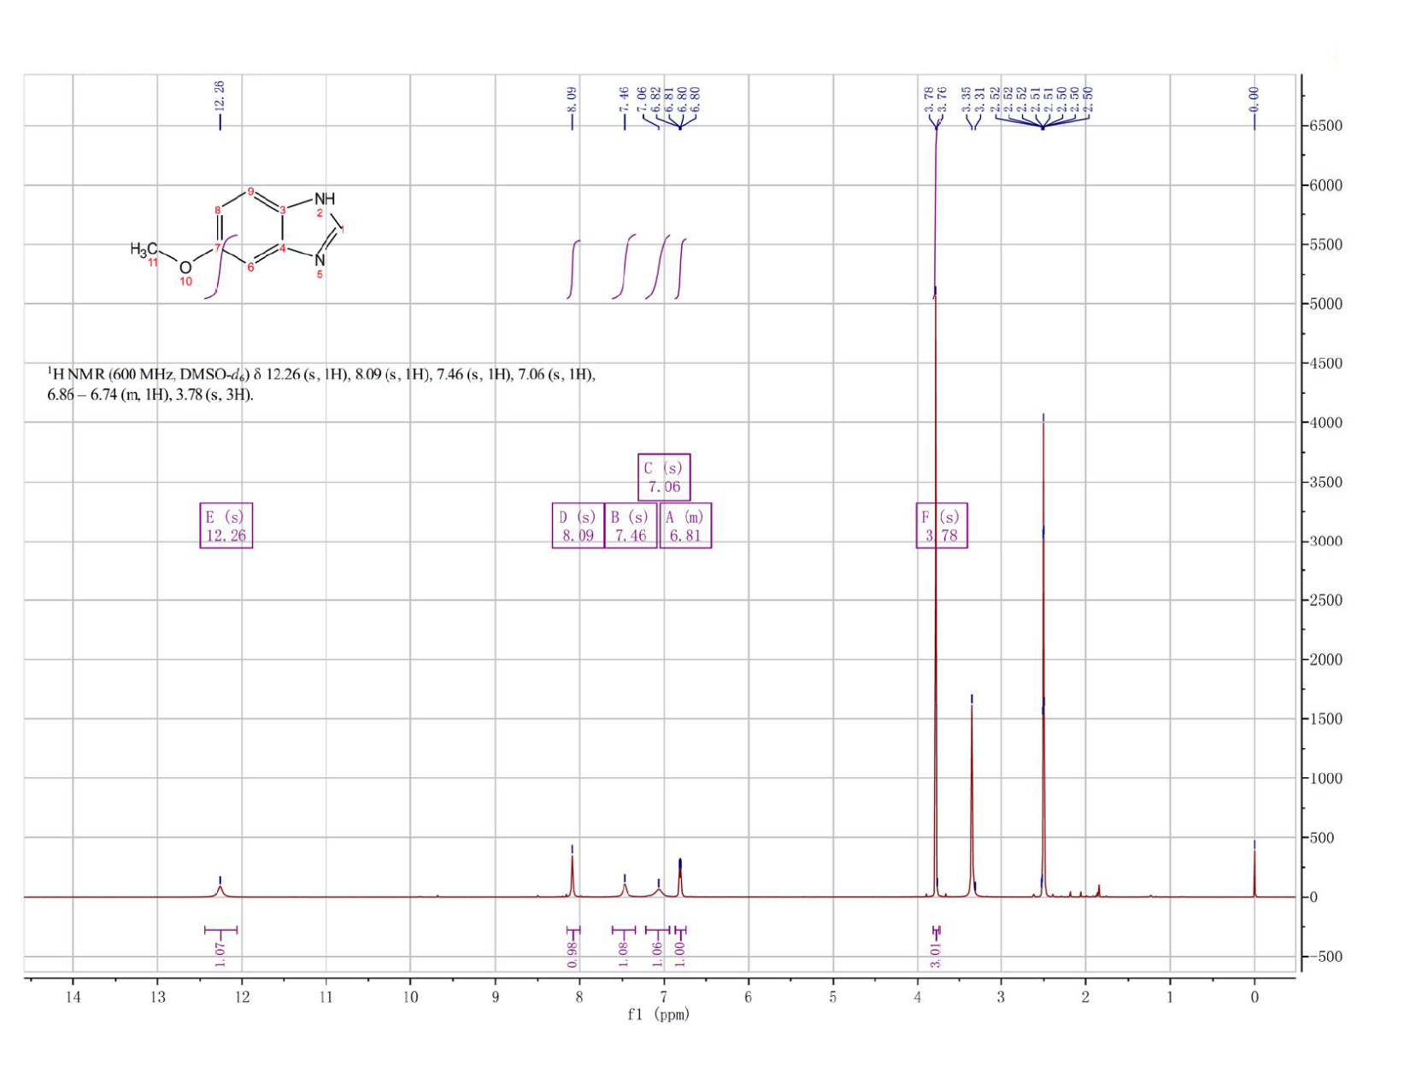Select multiplet box C (s) 7.06
This screenshot has height=1089, width=1410.
coord(664,477)
